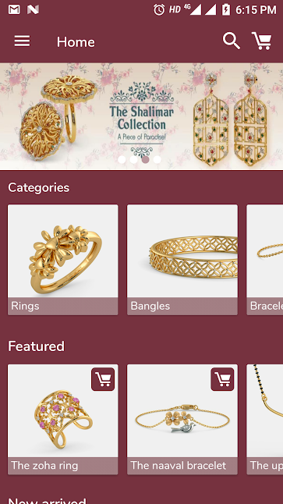Viewport: 283px width, 504px height.
Task: Select the fourth banner carousel dot
Action: 157,159
